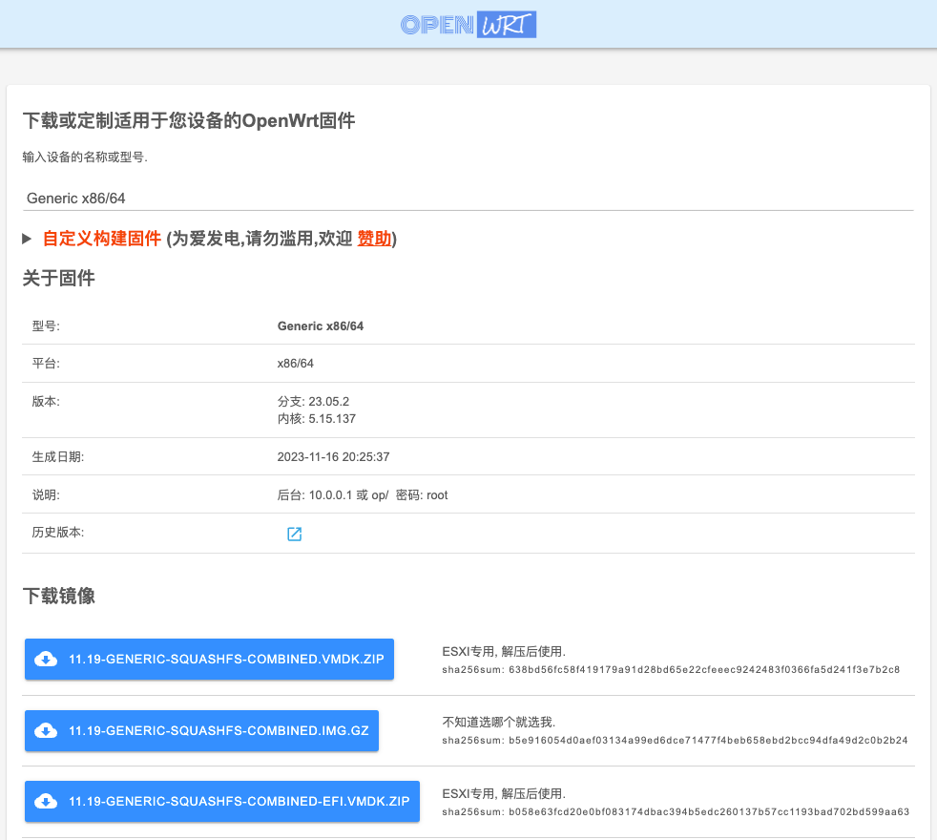Click the 关于固件 section heading
Viewport: 937px width, 840px height.
59,279
